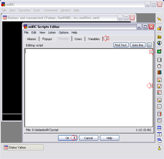This screenshot has width=164, height=159.
Task: Click the OK button
Action: point(68,138)
